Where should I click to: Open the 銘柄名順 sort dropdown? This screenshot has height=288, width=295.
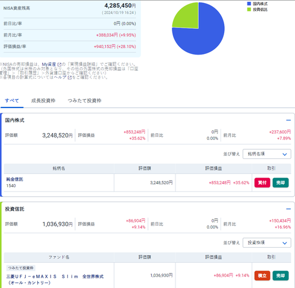pos(267,154)
